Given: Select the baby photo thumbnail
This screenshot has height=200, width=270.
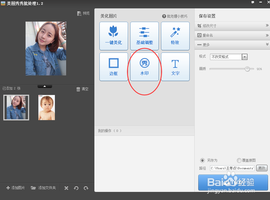Looking at the screenshot, I should pyautogui.click(x=46, y=107).
